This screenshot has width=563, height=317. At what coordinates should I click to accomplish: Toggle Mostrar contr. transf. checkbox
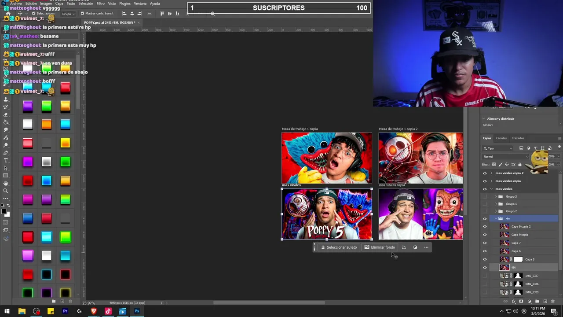(82, 14)
